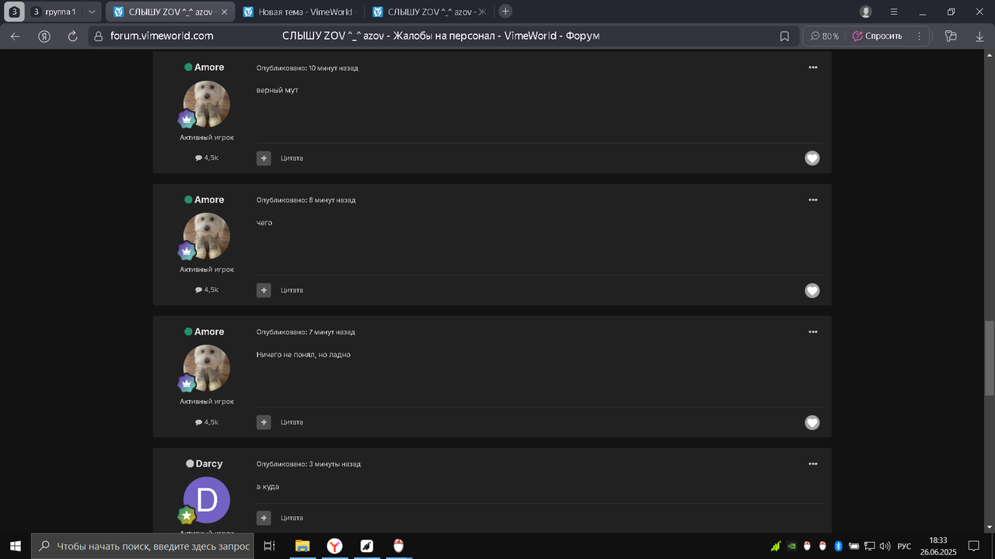Image resolution: width=995 pixels, height=559 pixels.
Task: Open options menu of the верный мут post
Action: (812, 68)
